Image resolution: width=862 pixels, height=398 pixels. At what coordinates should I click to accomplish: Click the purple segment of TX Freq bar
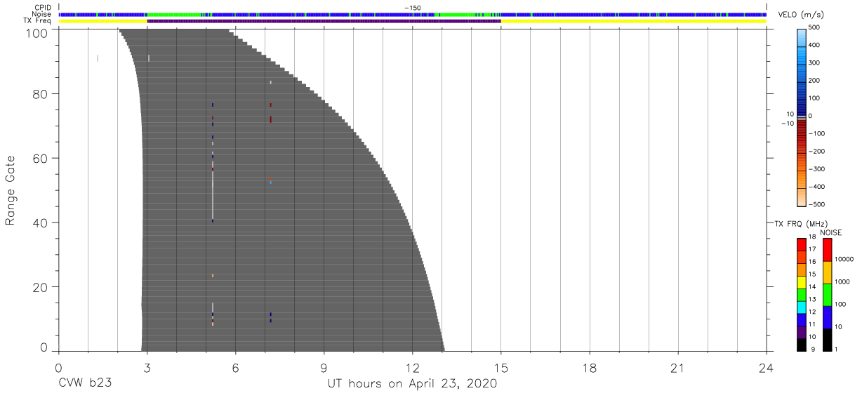pos(324,21)
